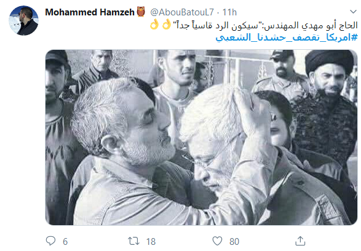Open the Mohammed Hamzeh display name

click(90, 12)
